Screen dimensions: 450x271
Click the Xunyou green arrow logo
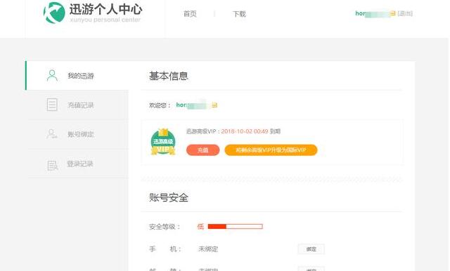[x=54, y=13]
